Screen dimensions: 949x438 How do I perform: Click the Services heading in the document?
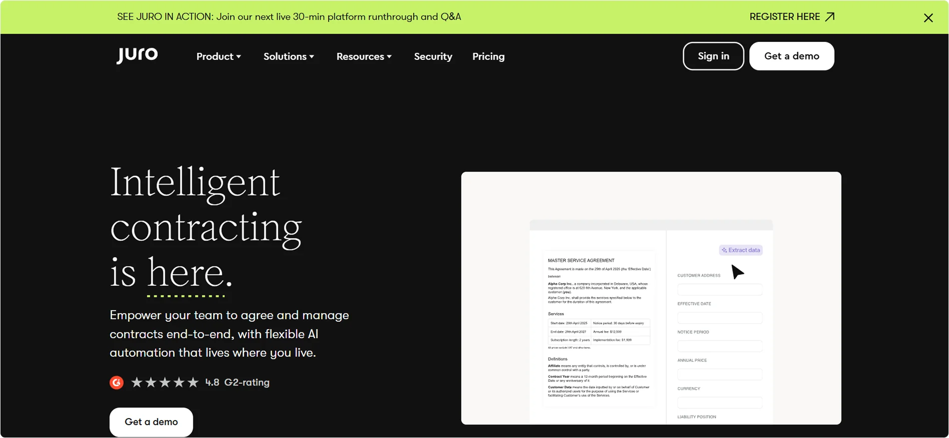556,314
